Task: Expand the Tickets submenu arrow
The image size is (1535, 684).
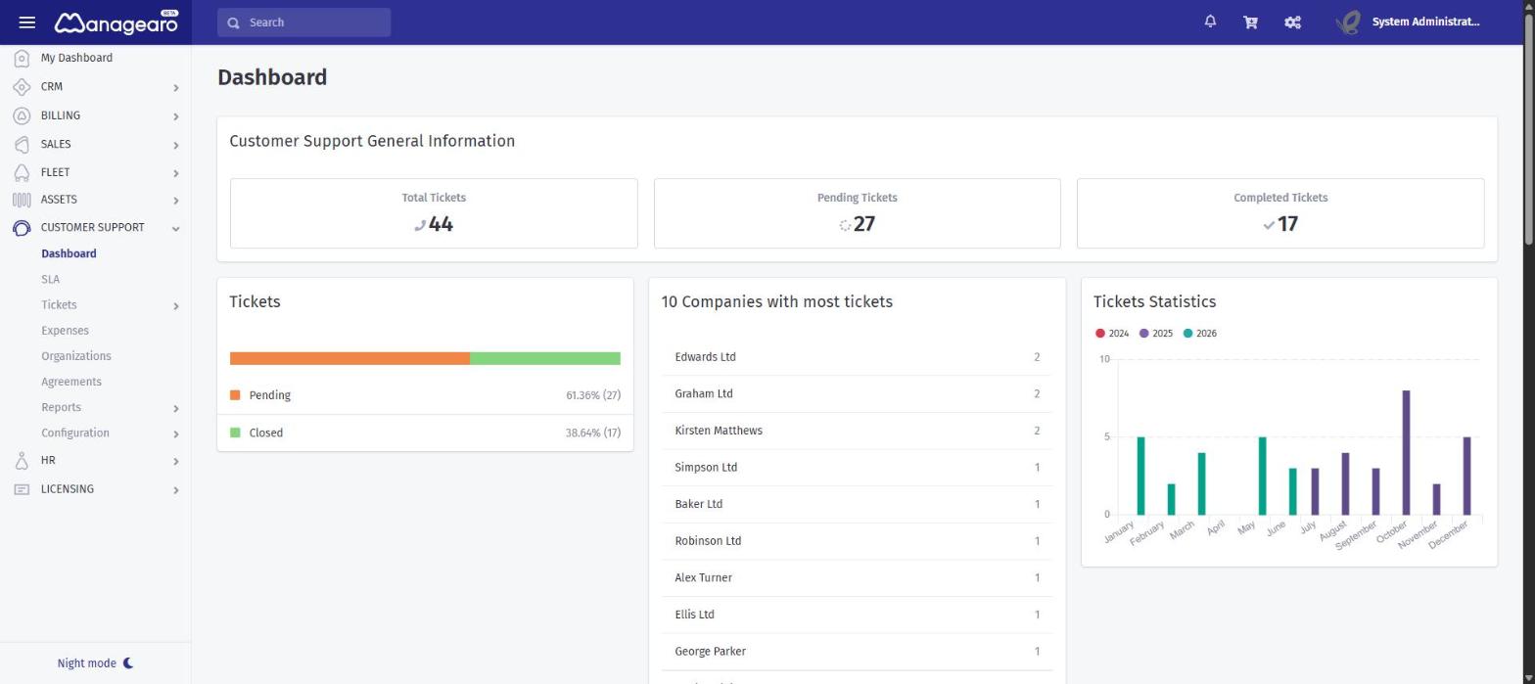Action: [x=176, y=306]
